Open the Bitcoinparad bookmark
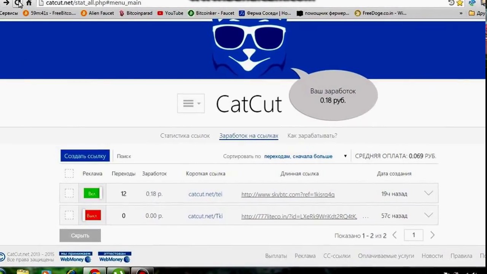487x274 pixels. [136, 13]
